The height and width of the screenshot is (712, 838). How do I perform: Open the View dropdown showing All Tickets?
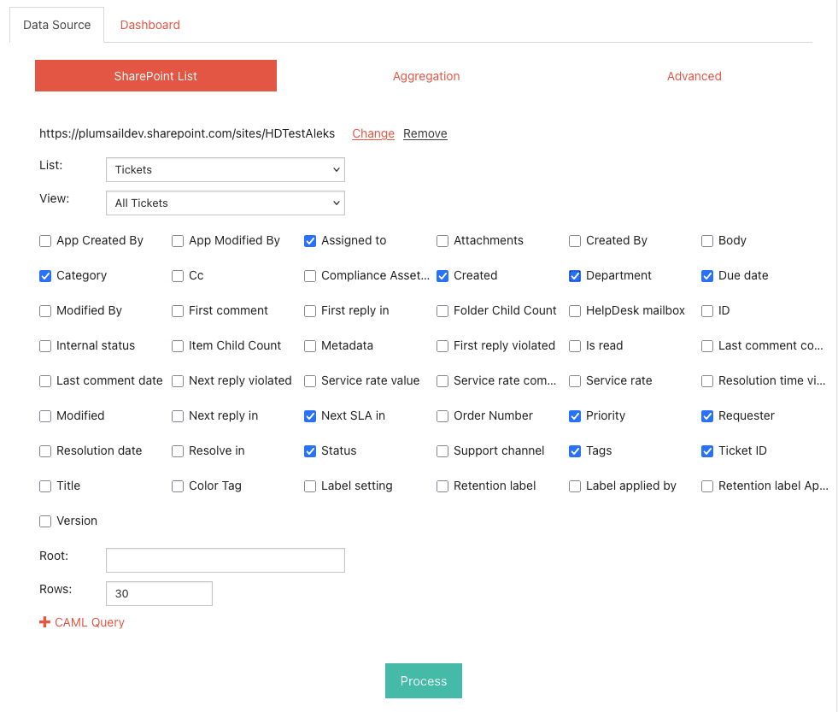coord(225,203)
